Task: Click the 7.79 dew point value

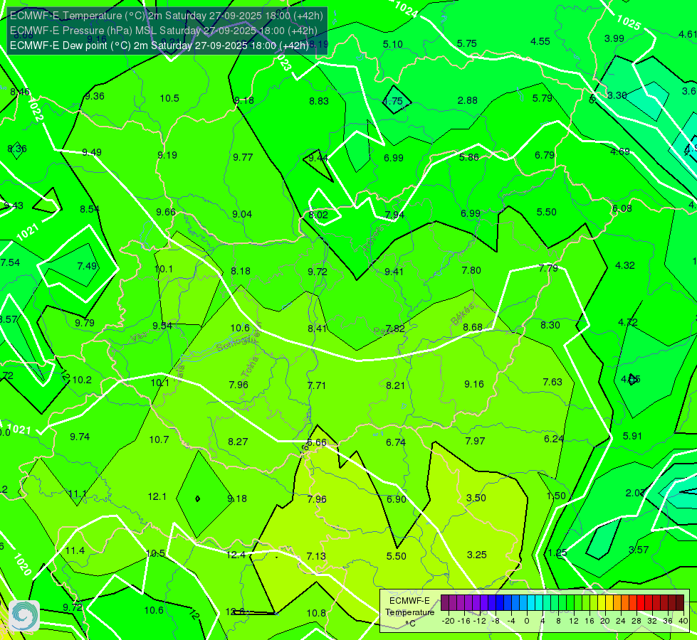Action: pyautogui.click(x=548, y=268)
